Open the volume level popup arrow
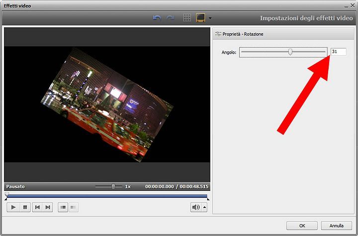The width and height of the screenshot is (358, 236). click(x=204, y=207)
